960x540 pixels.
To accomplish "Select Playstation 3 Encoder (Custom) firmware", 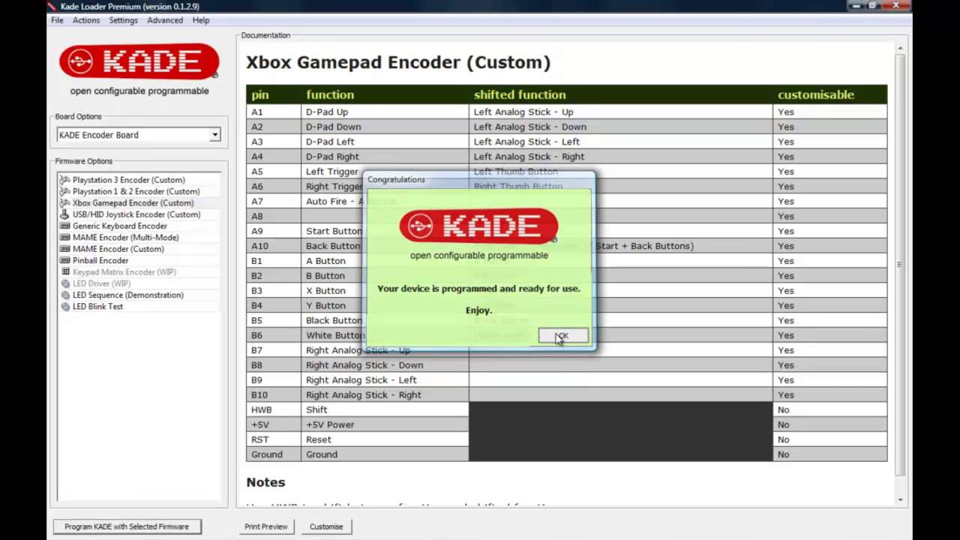I will pyautogui.click(x=128, y=180).
